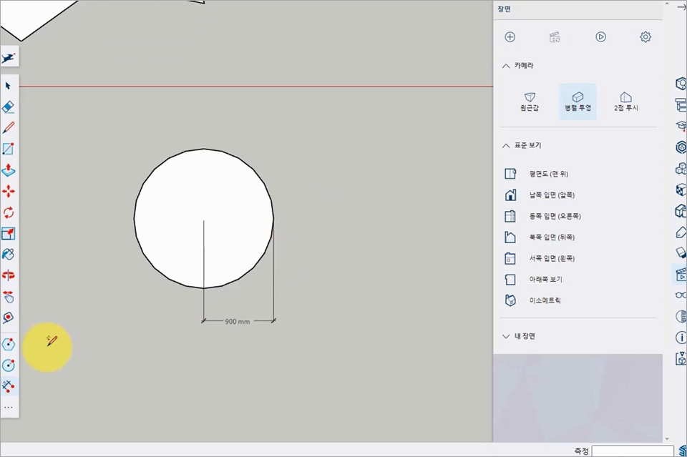Click the 900 mm dimension label
Screen dimensions: 687x457
pos(238,321)
